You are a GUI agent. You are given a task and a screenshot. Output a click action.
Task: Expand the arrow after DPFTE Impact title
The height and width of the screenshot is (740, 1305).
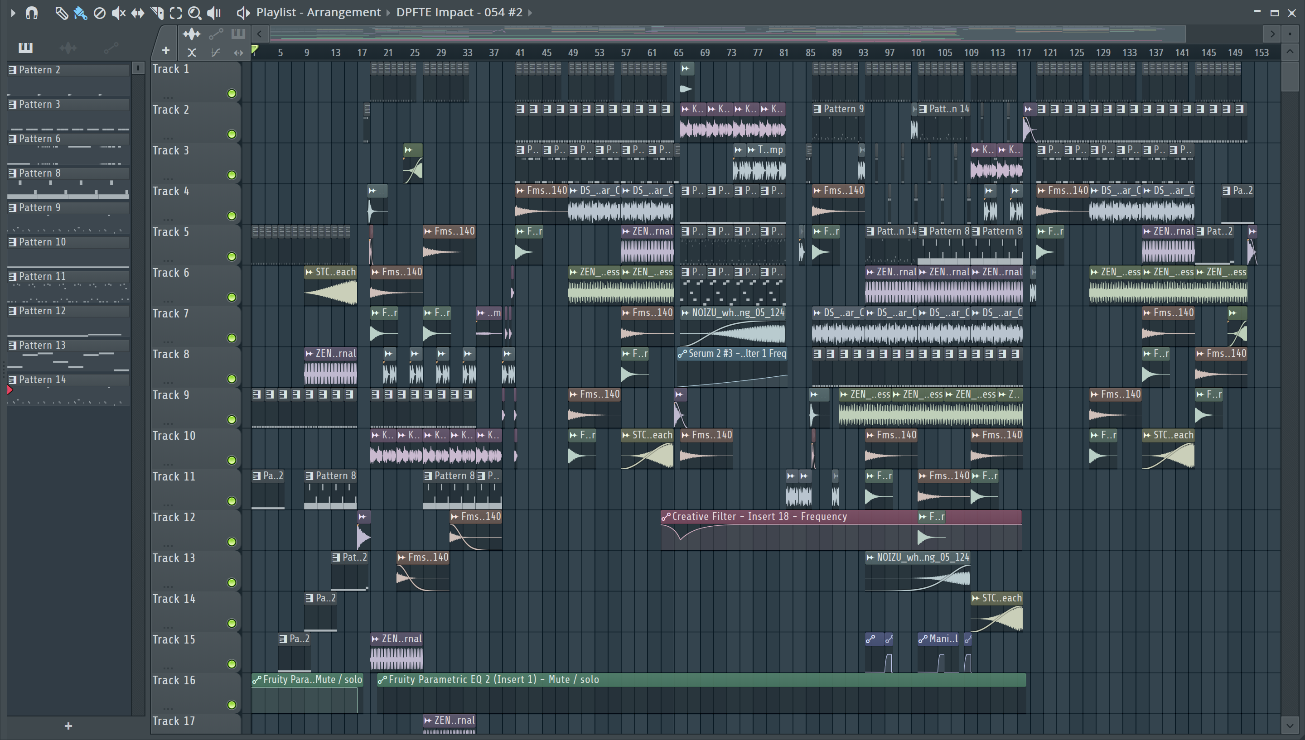click(530, 13)
